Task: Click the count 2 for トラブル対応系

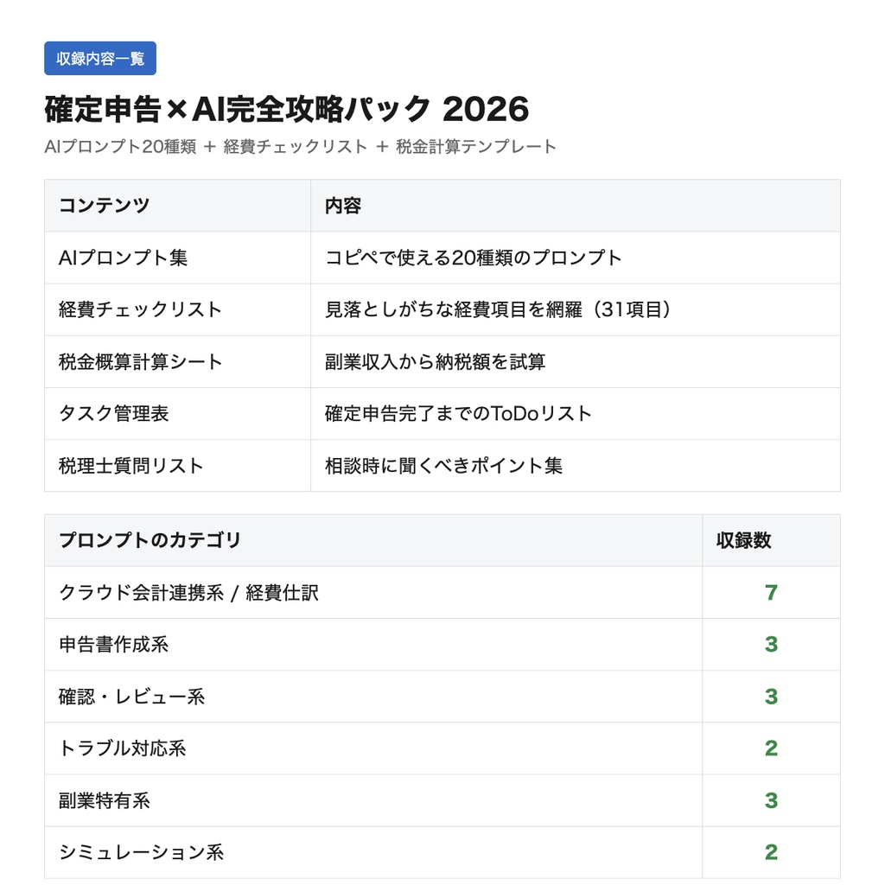Action: pos(771,748)
